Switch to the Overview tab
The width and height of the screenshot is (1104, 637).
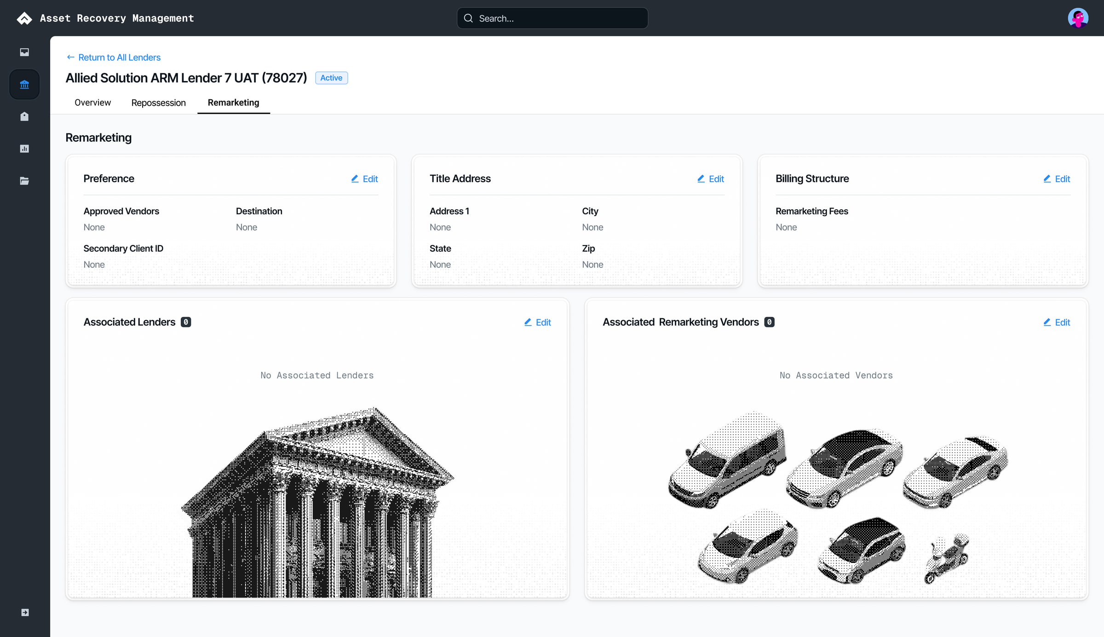coord(92,103)
